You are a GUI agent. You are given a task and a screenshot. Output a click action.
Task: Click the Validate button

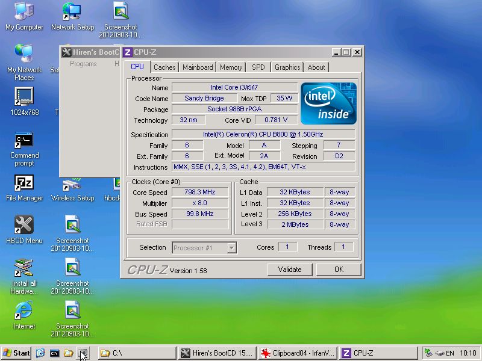click(290, 270)
